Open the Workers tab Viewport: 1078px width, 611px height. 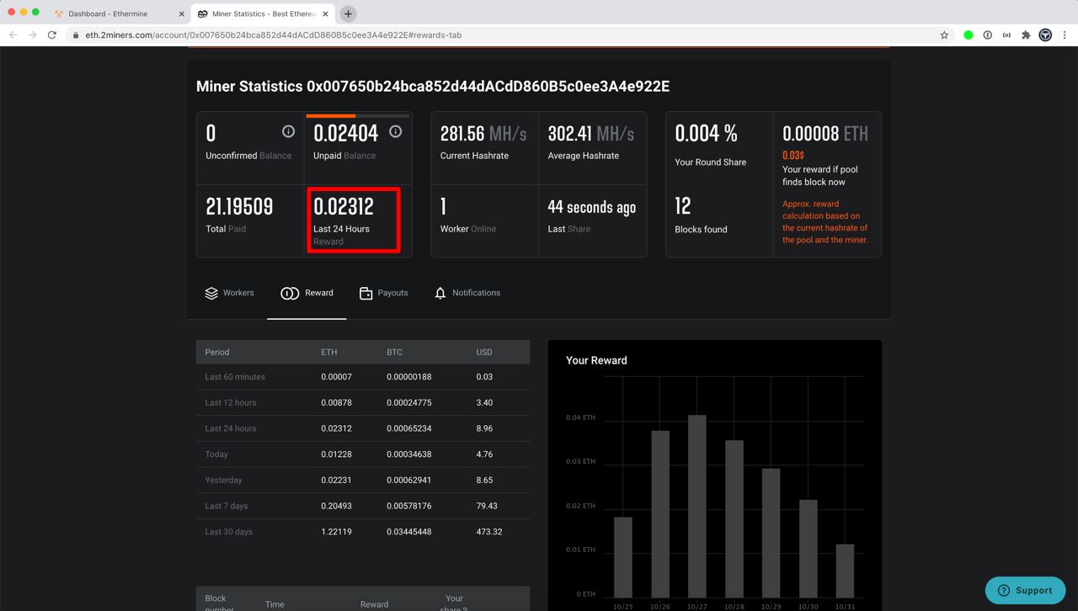229,293
